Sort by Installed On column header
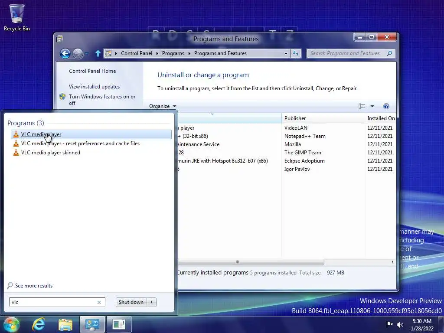Viewport: 444px width, 333px height. click(380, 118)
